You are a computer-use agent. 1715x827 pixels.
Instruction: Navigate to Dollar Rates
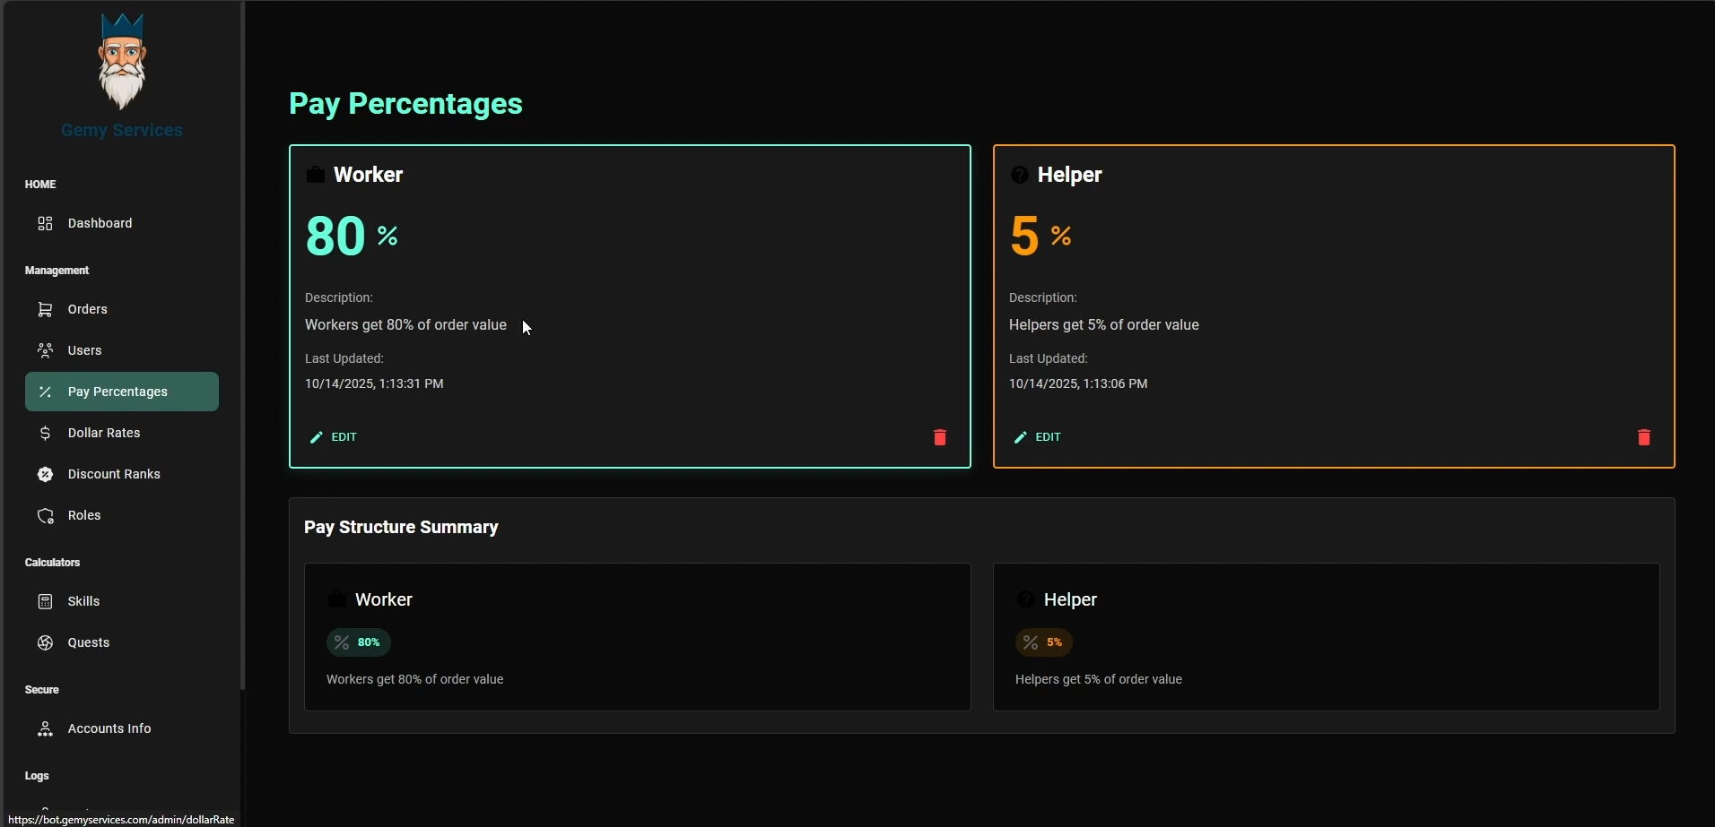click(122, 433)
